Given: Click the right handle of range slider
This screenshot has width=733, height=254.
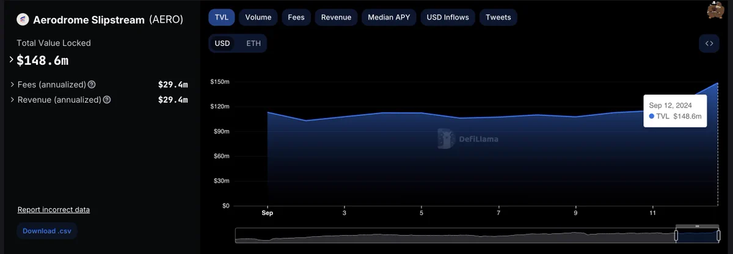Looking at the screenshot, I should 717,235.
